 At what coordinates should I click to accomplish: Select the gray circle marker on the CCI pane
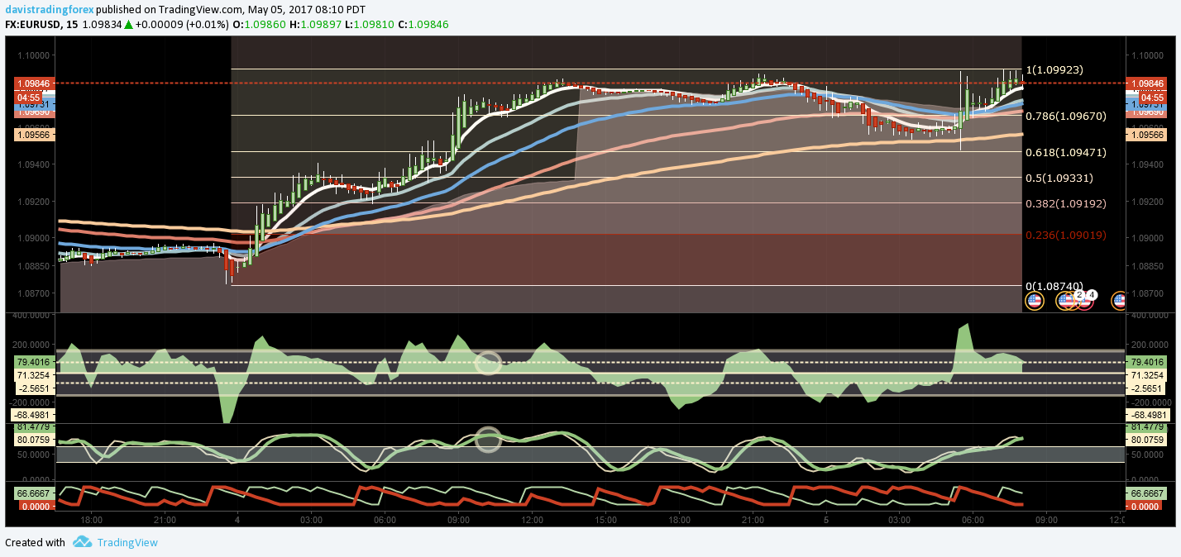click(x=489, y=363)
